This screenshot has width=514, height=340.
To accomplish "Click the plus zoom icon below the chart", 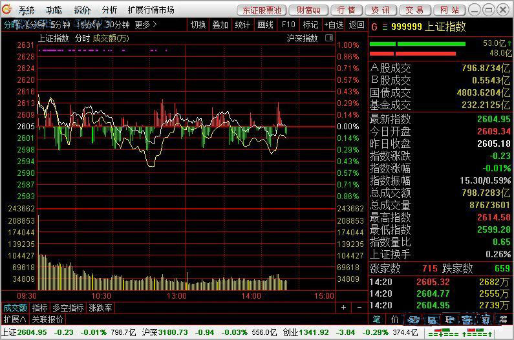I will tap(343, 308).
